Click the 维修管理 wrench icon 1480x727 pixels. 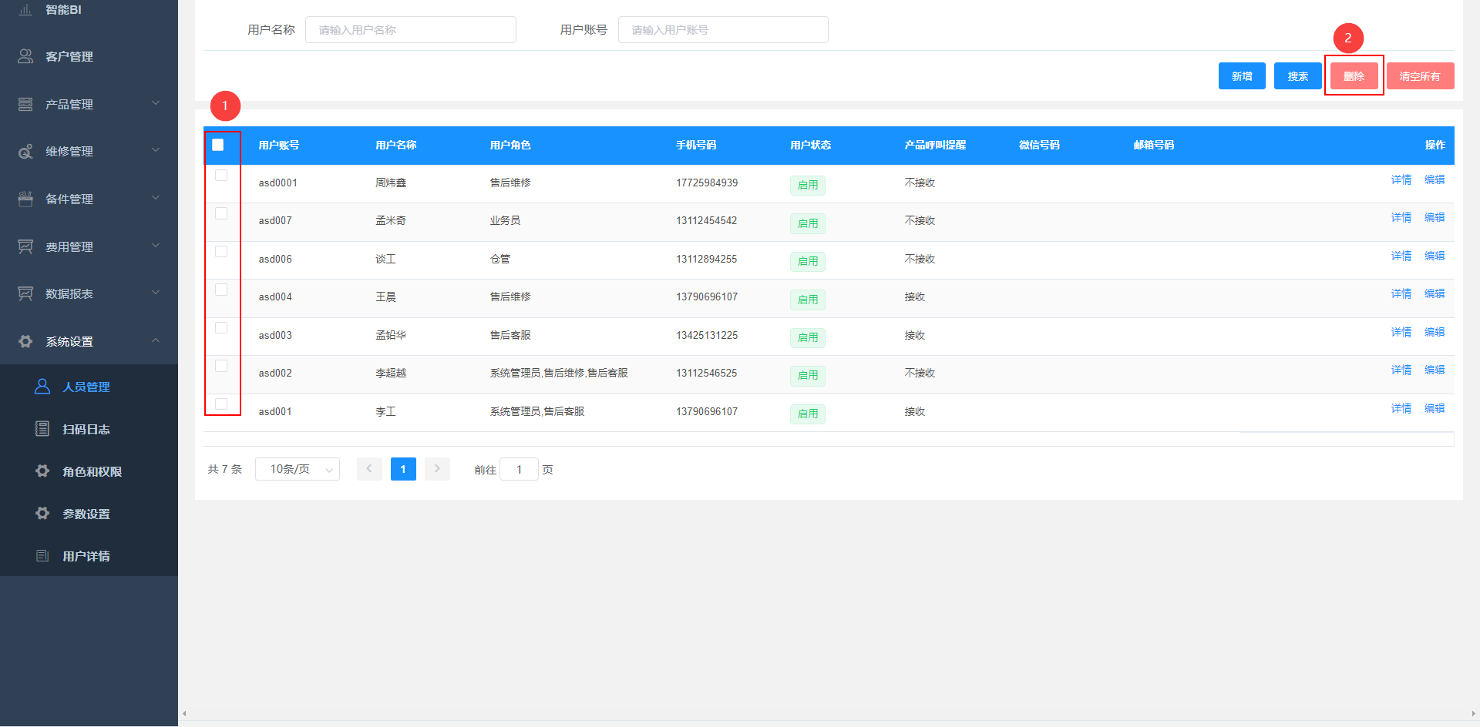click(x=25, y=152)
